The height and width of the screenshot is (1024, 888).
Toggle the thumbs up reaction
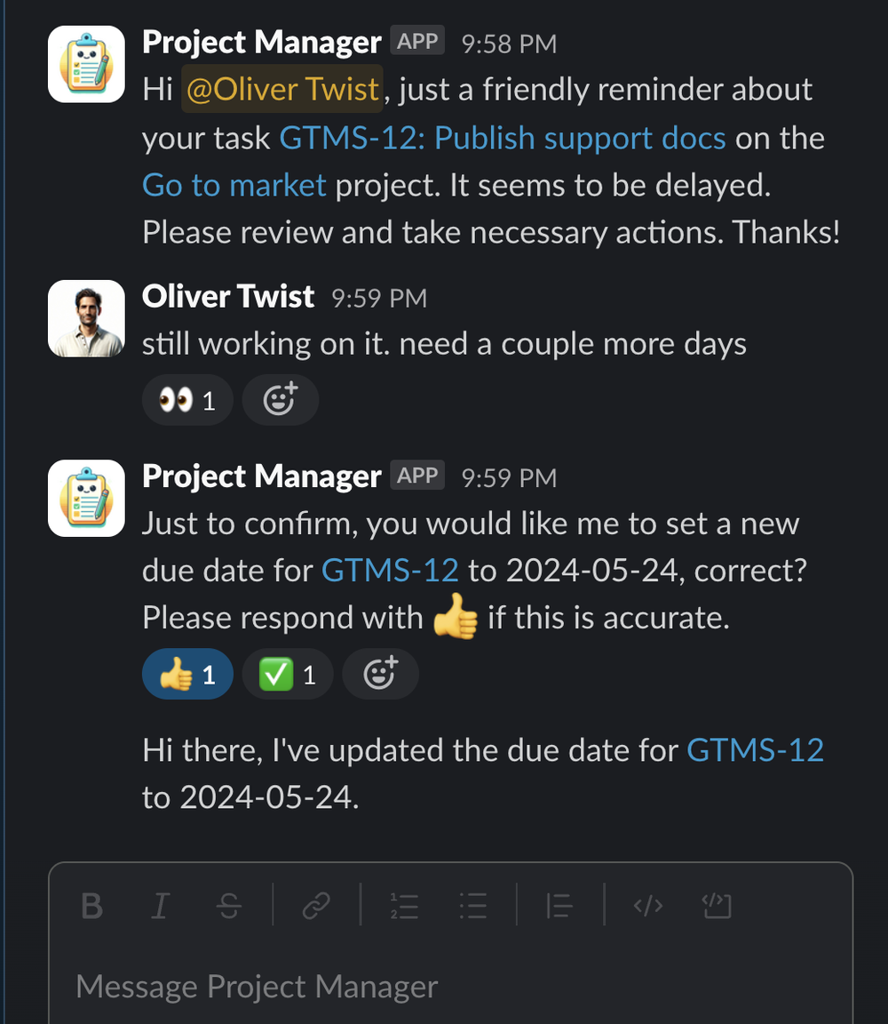(x=188, y=674)
